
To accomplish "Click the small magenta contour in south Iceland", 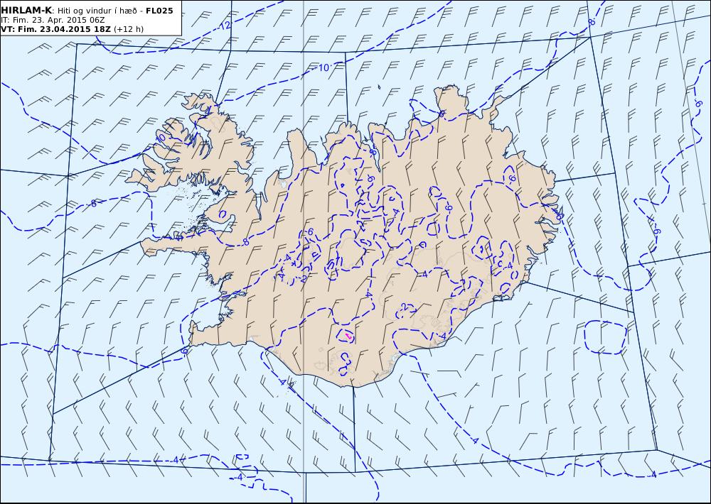I will click(348, 336).
